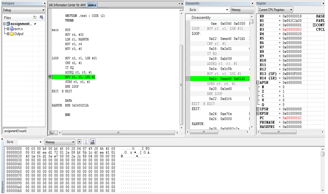Collapse the APSR register group
The height and width of the screenshot is (194, 328).
[x=258, y=82]
